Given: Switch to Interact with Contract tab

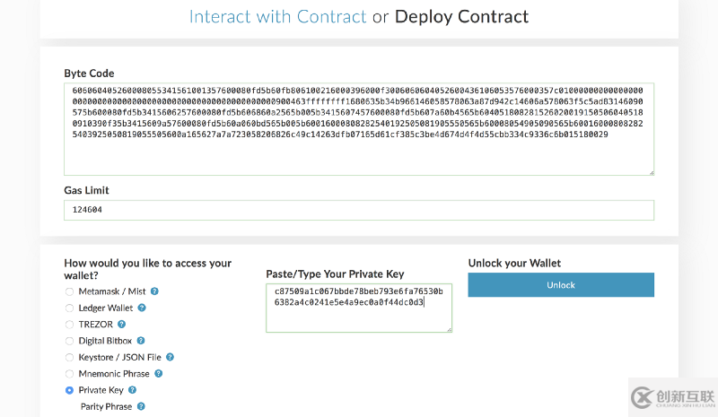Looking at the screenshot, I should tap(278, 17).
